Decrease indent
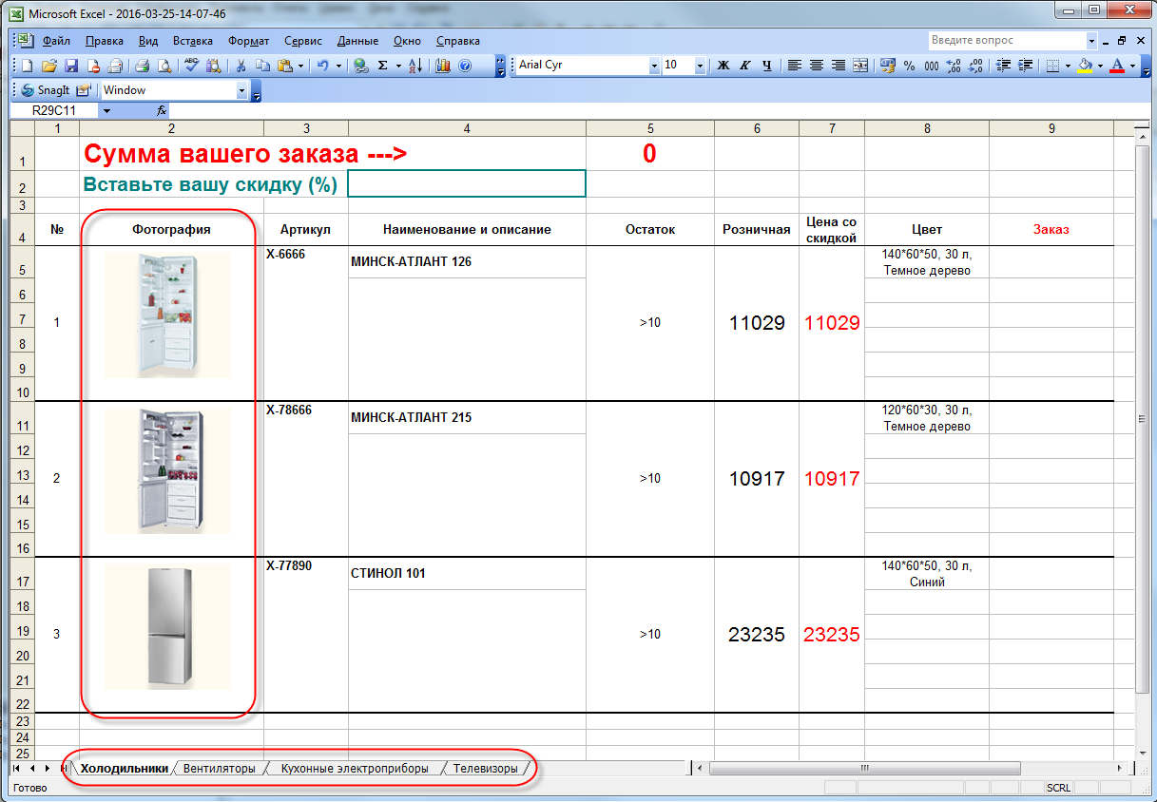This screenshot has width=1157, height=802. 1003,66
